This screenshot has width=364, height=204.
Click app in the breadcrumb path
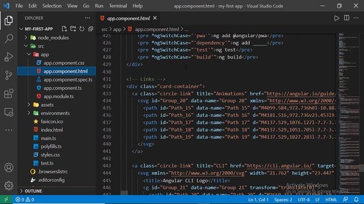[x=117, y=29]
